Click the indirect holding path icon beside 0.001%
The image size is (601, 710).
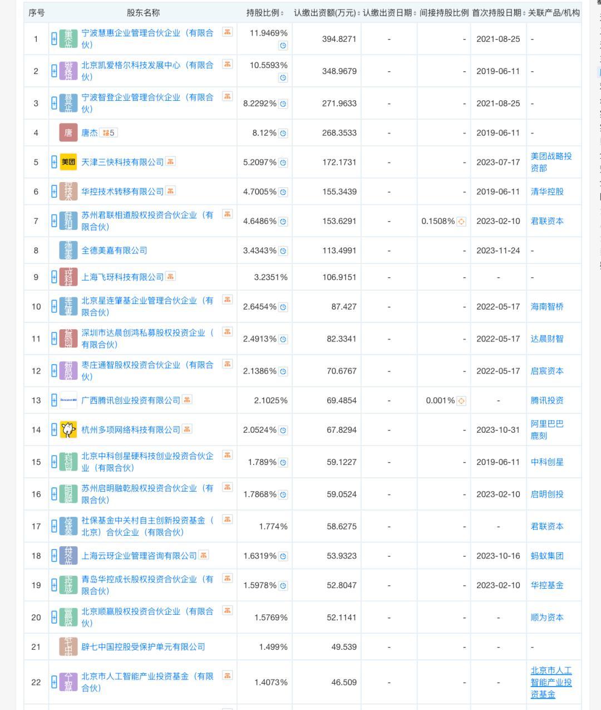coord(461,401)
